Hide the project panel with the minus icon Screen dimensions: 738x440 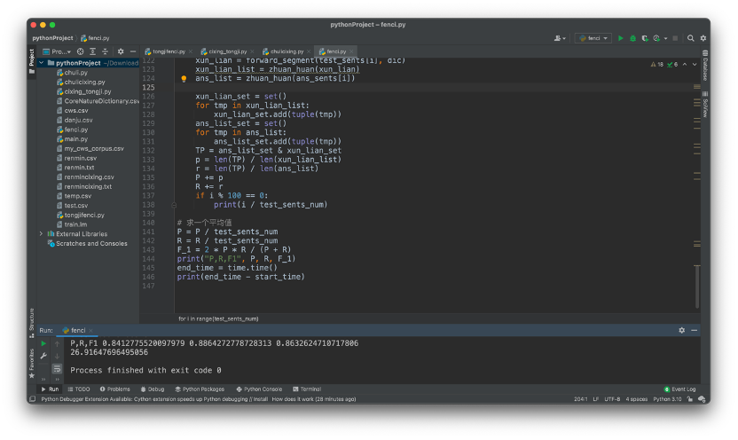click(x=133, y=51)
